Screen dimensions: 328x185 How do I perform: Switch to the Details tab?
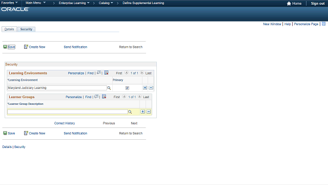coord(9,29)
